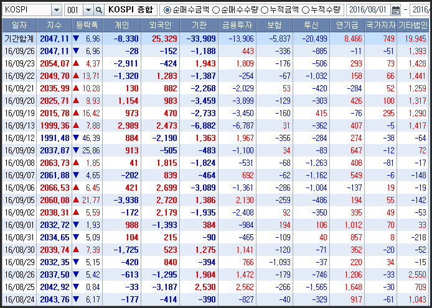432x308 pixels.
Task: Click the 외국인 column header
Action: (161, 25)
